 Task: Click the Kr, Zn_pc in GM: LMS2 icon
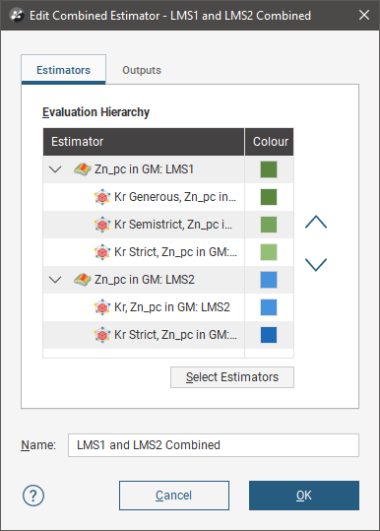[102, 307]
